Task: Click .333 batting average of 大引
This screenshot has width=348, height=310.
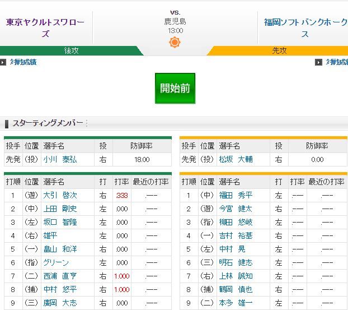Action: click(122, 196)
